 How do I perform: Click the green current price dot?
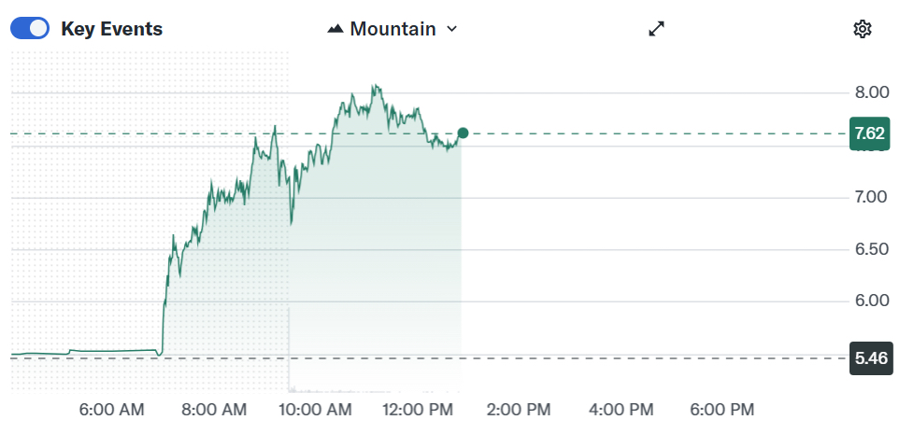(x=463, y=133)
